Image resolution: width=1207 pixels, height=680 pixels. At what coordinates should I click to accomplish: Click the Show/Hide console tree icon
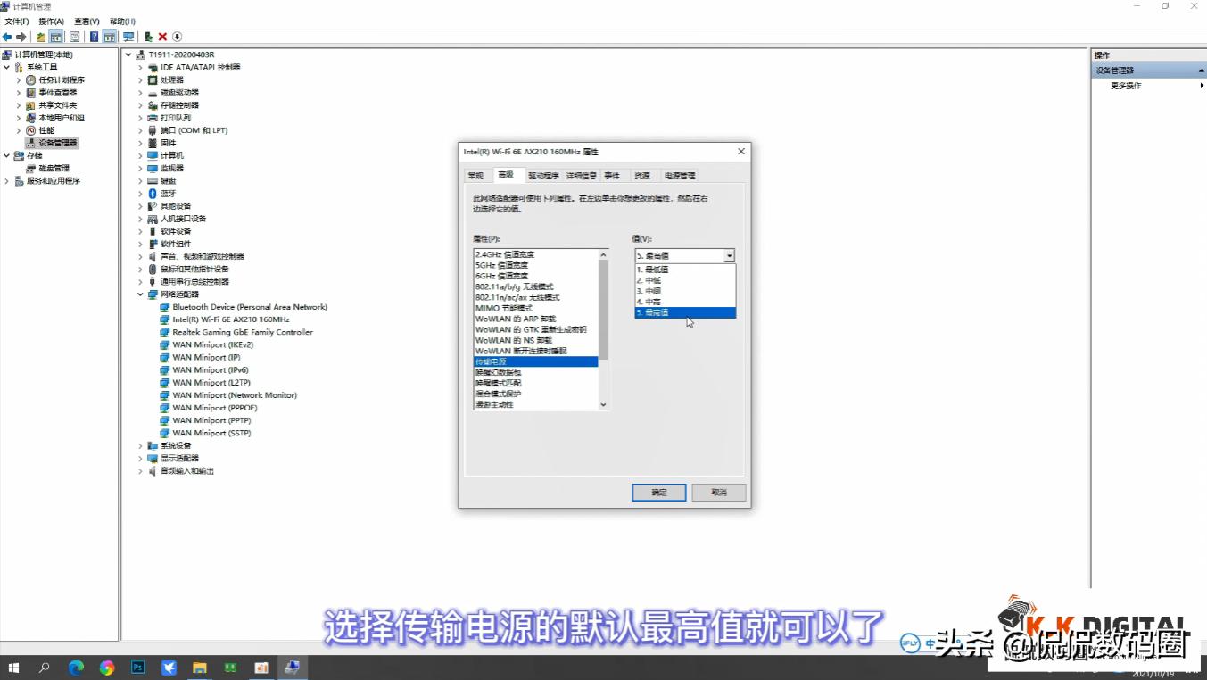click(56, 37)
